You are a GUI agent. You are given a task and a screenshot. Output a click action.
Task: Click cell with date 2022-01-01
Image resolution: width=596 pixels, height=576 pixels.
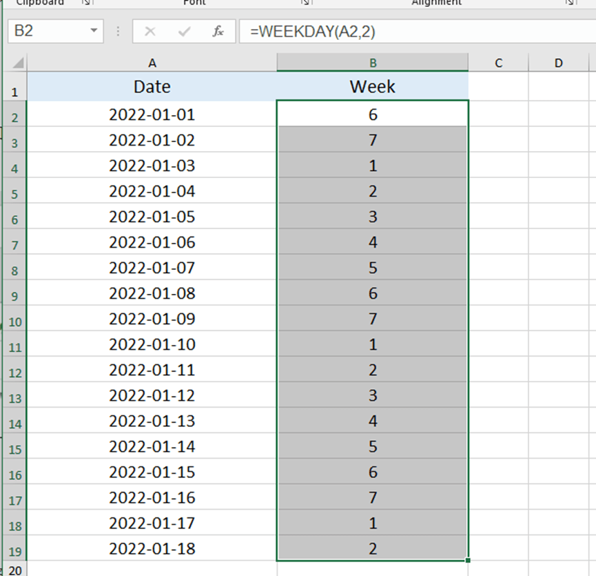click(x=152, y=114)
